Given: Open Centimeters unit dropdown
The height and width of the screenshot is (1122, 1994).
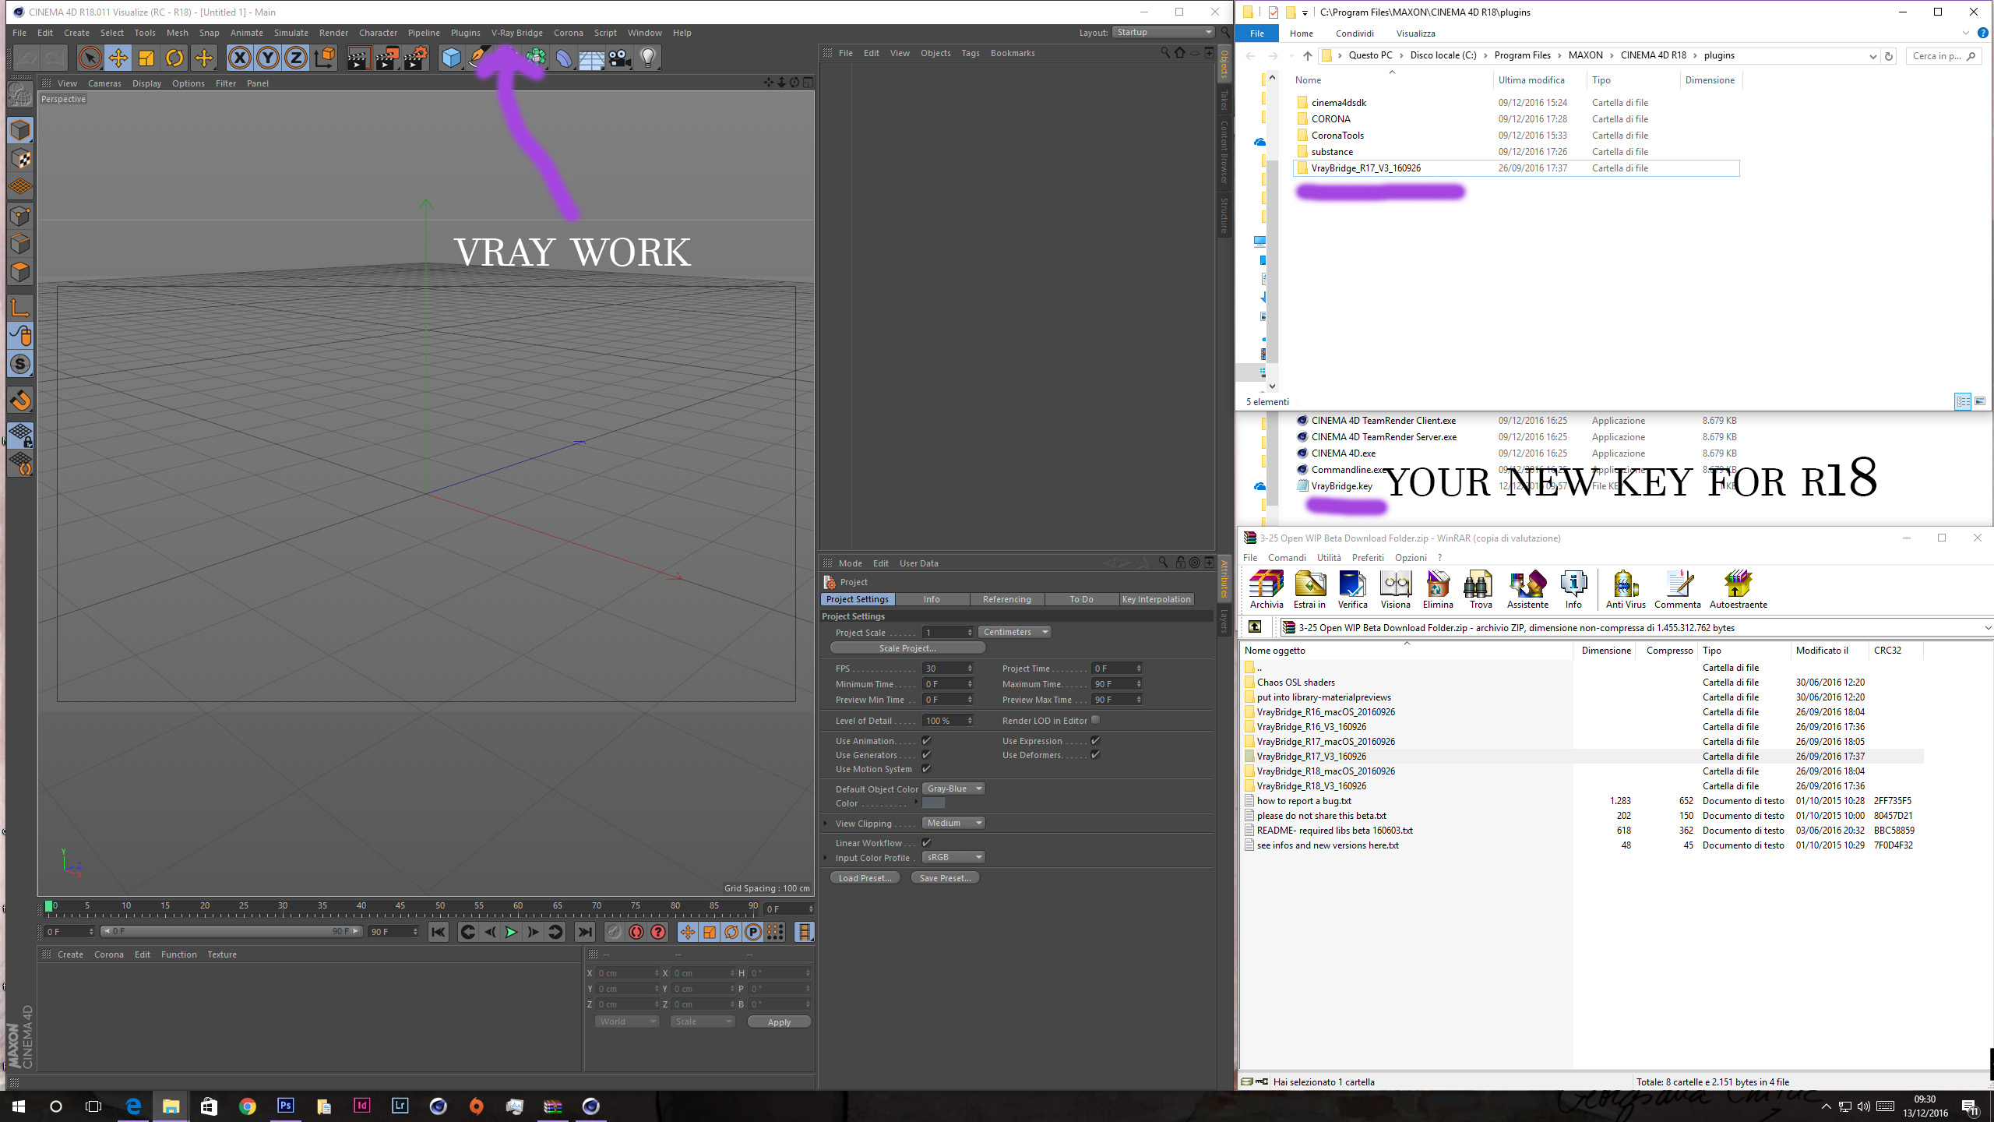Looking at the screenshot, I should coord(1015,632).
